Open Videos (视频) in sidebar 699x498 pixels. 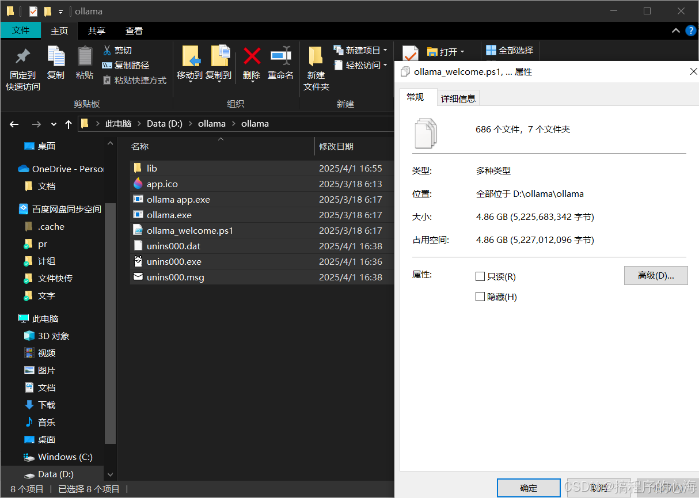pyautogui.click(x=40, y=353)
